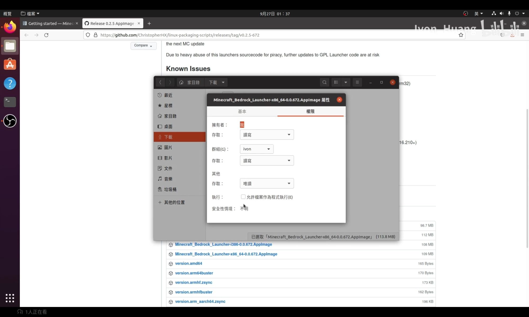Screen dimensions: 529x317
Task: Open Files app in the dock
Action: pyautogui.click(x=10, y=46)
